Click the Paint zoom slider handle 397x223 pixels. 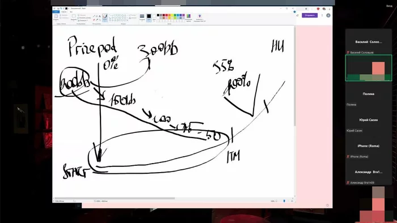coord(284,201)
